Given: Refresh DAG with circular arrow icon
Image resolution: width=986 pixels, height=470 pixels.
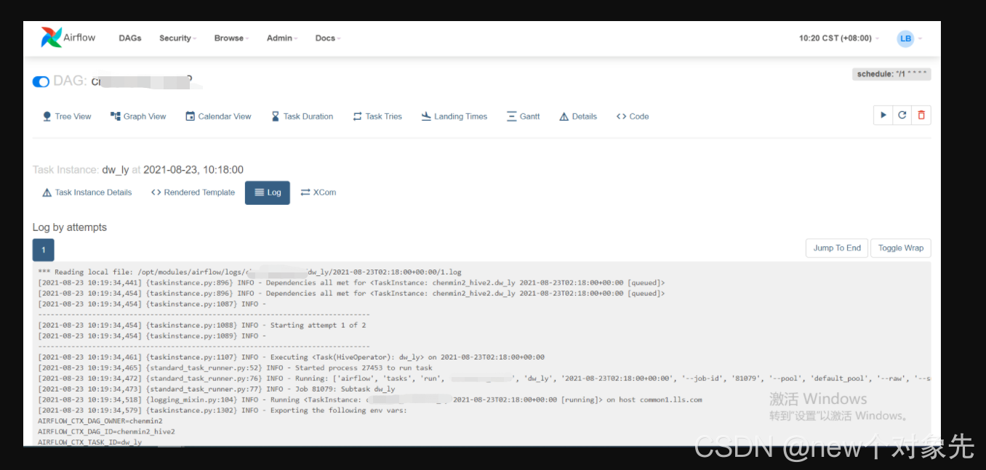Looking at the screenshot, I should [902, 116].
